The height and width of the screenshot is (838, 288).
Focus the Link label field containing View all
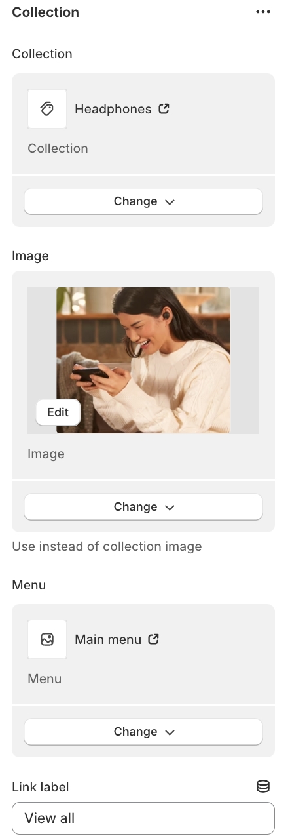point(143,818)
